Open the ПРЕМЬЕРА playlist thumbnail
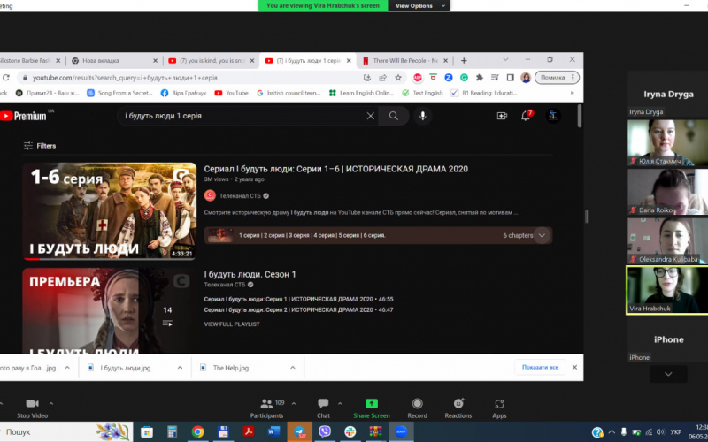Screen dimensions: 708x442 point(110,310)
